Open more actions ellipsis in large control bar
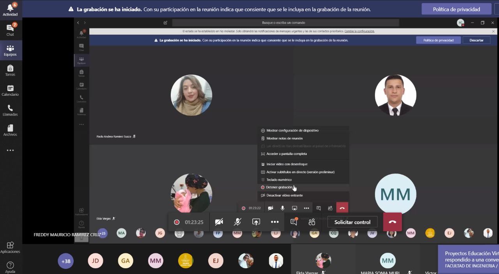 (275, 222)
